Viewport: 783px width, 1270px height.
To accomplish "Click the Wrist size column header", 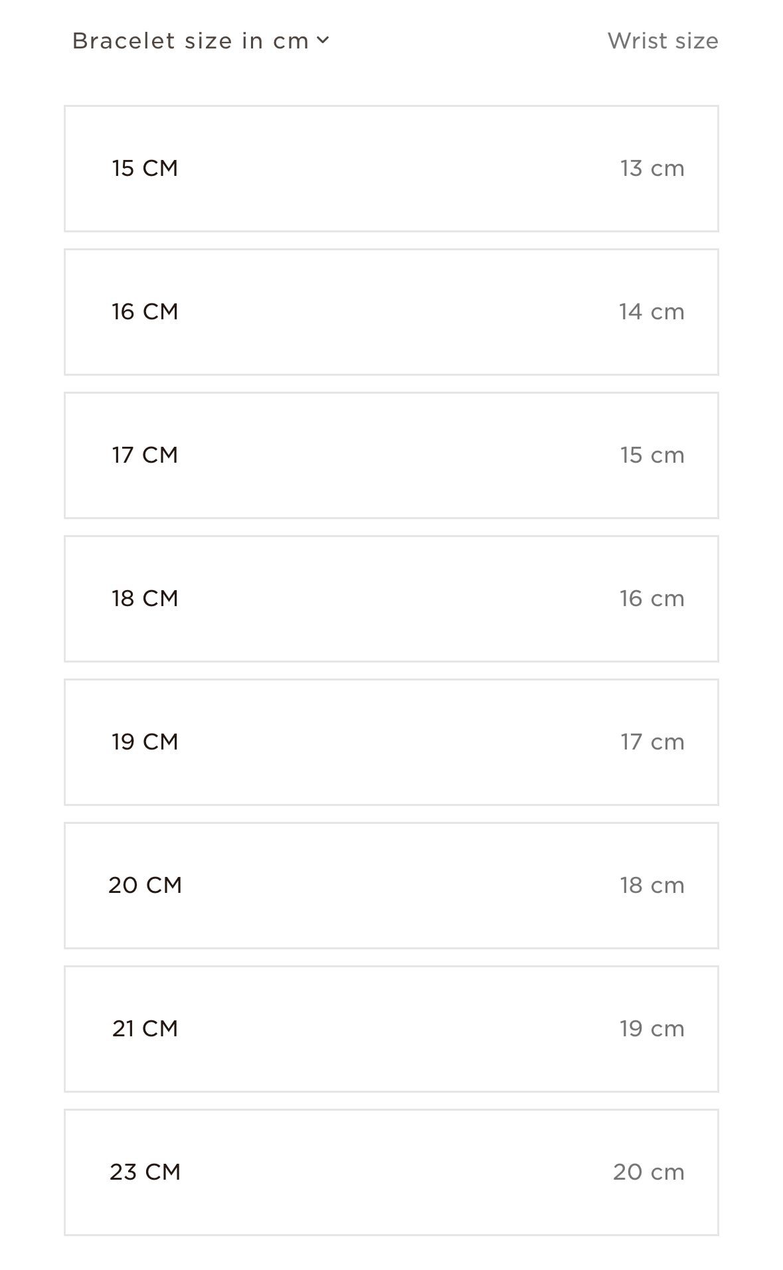I will pyautogui.click(x=662, y=41).
